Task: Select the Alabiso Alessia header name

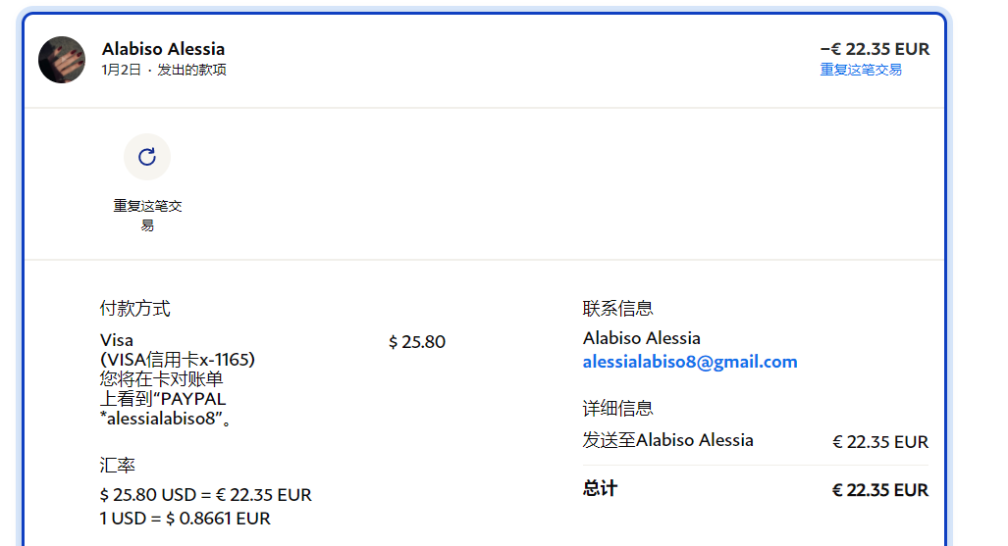Action: 163,48
